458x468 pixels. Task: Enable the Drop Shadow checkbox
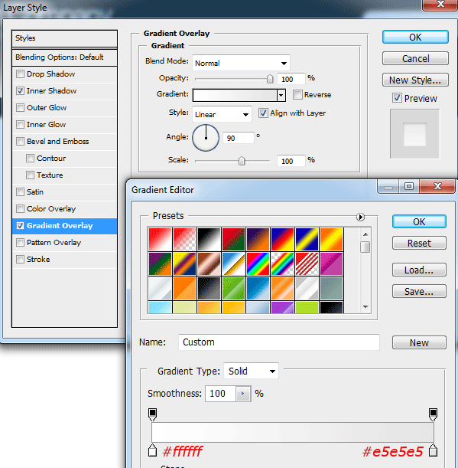click(21, 74)
